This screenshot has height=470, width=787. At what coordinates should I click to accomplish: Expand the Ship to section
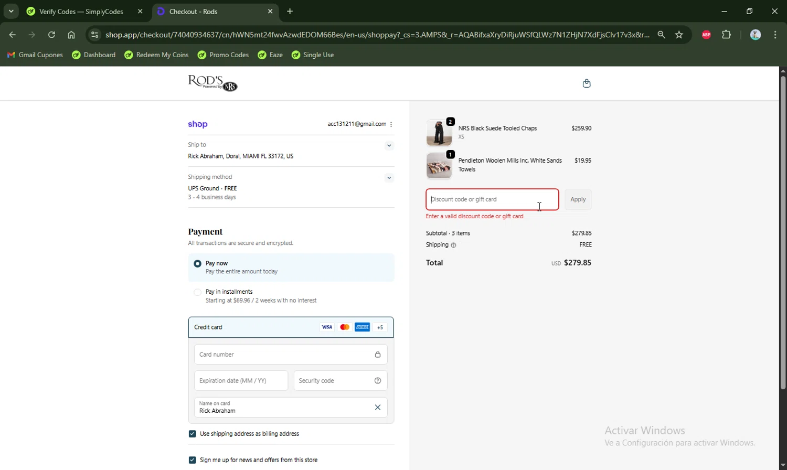[389, 146]
